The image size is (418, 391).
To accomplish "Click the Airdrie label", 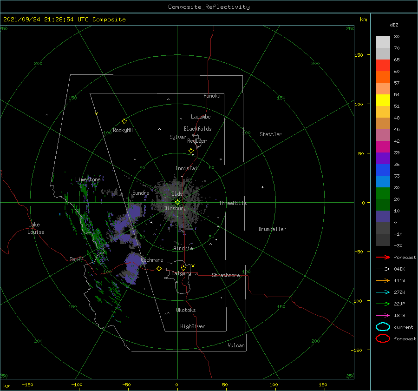I will [x=183, y=248].
